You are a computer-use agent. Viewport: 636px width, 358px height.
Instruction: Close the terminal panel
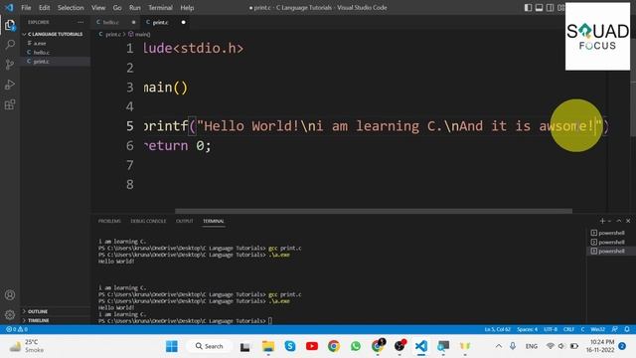(628, 221)
